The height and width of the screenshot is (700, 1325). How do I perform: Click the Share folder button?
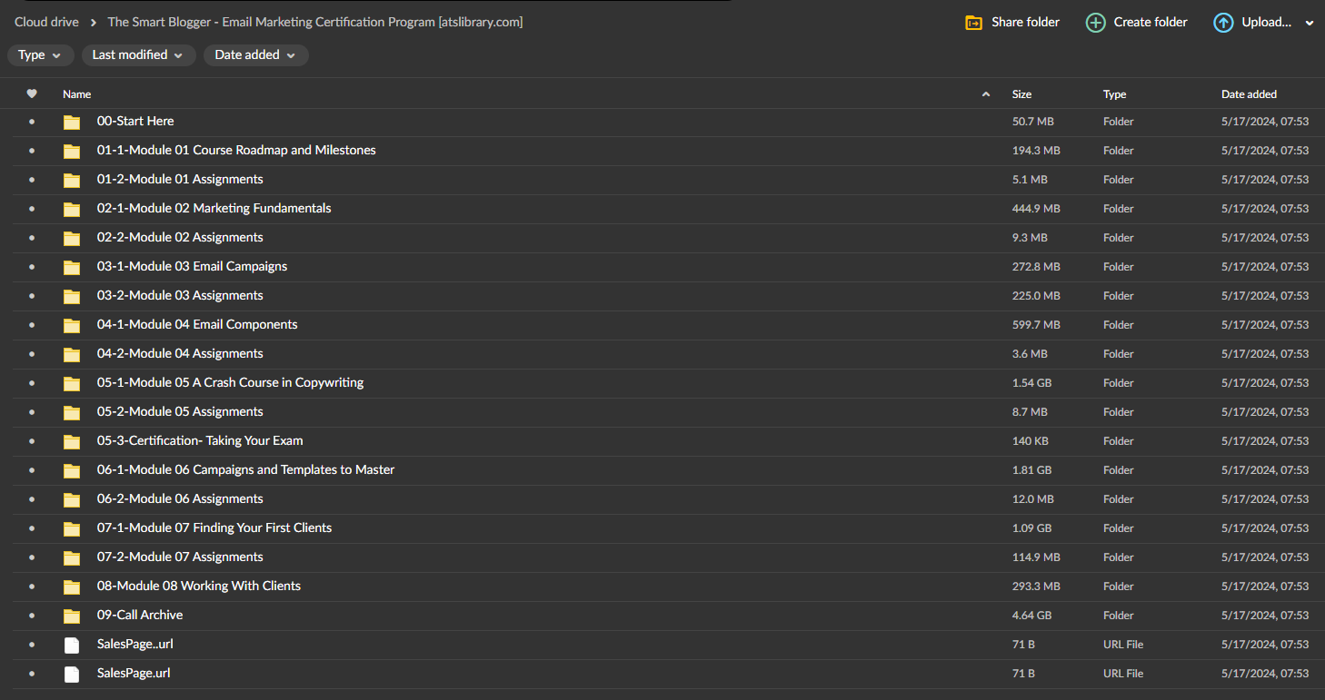click(1012, 22)
